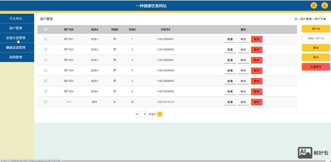
Task: Click the fullscreen icon in the header
Action: (x=314, y=6)
